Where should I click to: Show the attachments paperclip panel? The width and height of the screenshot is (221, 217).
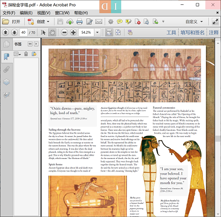(x=6, y=69)
